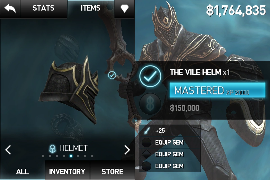Toggle the large equipped checkmark circle

(x=150, y=76)
